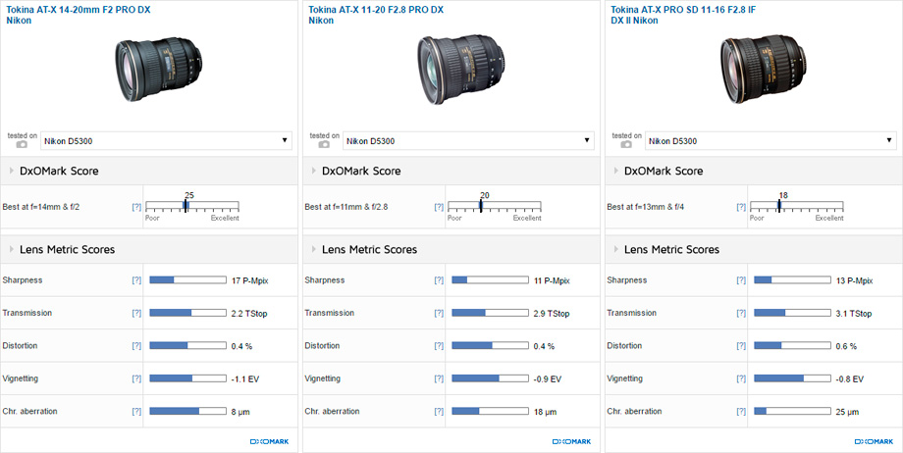
Task: Open Distortion help for 14-20mm lens
Action: pos(136,346)
